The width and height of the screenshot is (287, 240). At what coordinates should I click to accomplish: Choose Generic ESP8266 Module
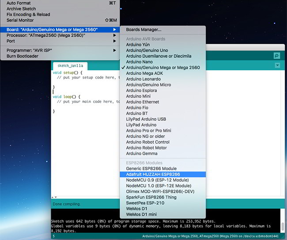point(163,169)
